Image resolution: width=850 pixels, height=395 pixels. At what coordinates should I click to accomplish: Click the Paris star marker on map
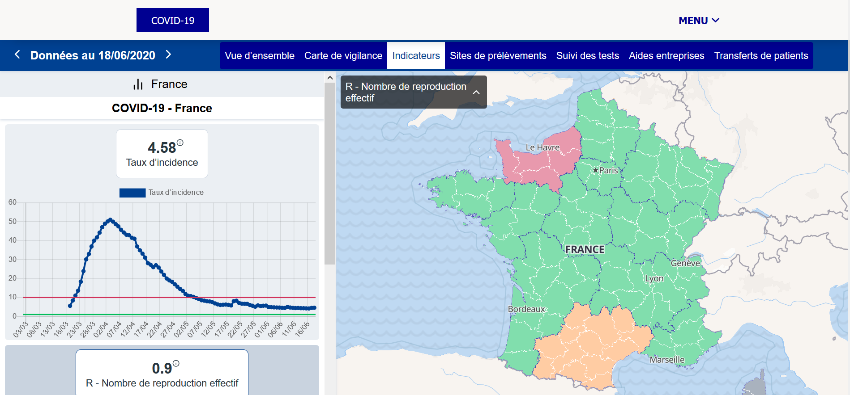[x=595, y=170]
